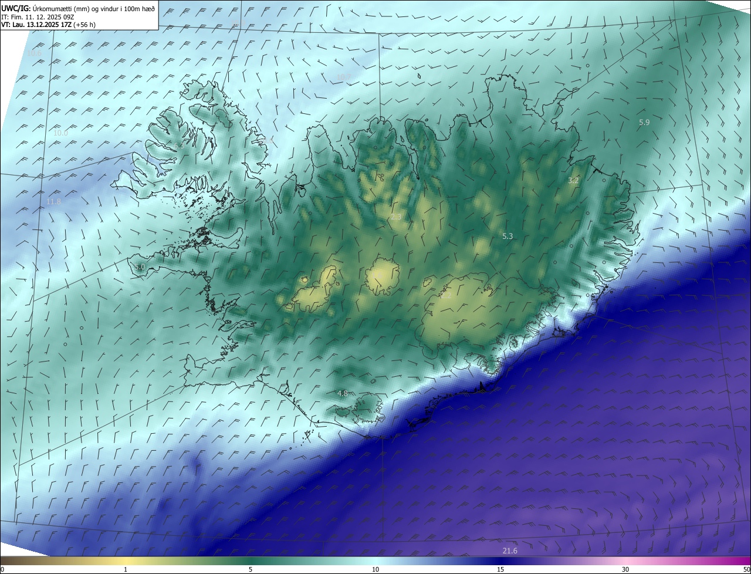The width and height of the screenshot is (751, 574).
Task: Click the map value '10.0' west of the Westfjords
Action: (60, 133)
